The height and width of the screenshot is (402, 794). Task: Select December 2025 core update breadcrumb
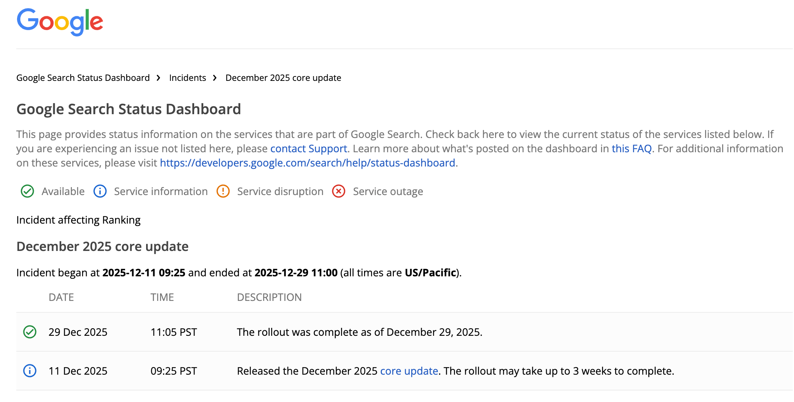(283, 78)
